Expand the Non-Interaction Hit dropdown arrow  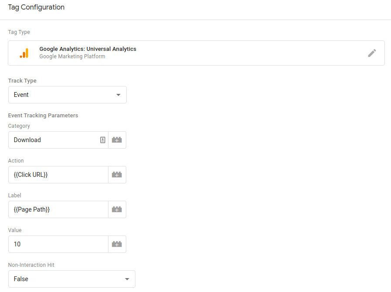coord(127,279)
